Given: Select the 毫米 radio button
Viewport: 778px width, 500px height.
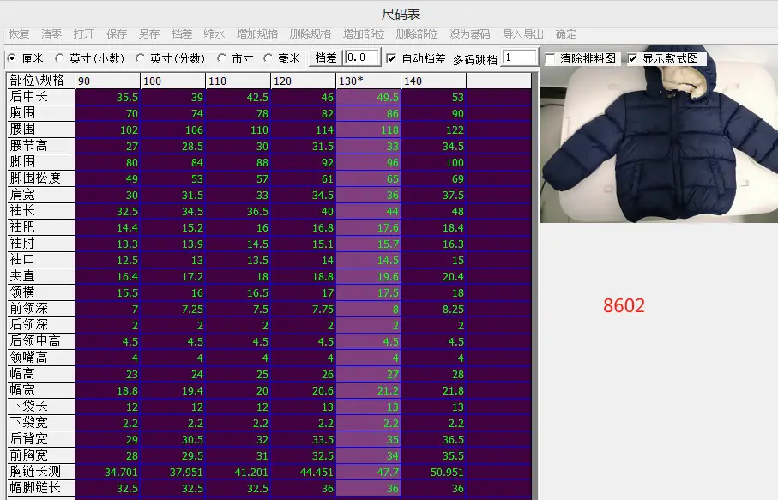Looking at the screenshot, I should pos(268,58).
